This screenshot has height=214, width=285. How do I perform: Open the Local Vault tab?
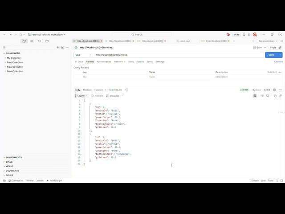(x=183, y=41)
